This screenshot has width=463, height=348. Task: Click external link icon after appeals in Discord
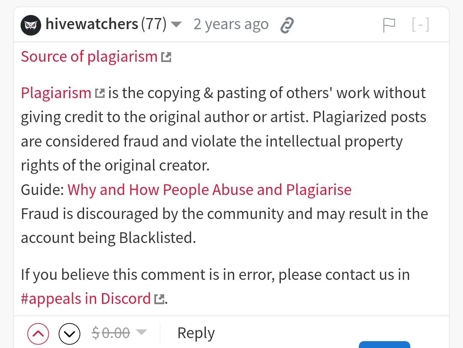(x=159, y=299)
